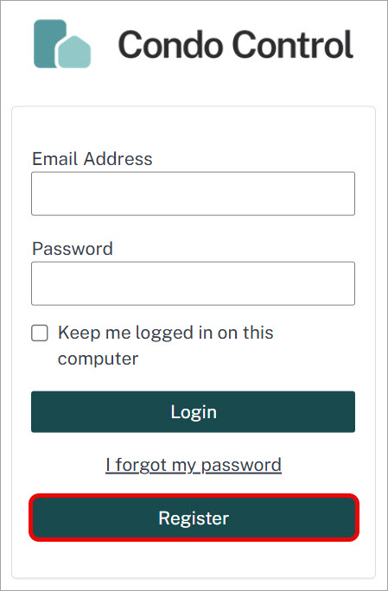Select the dark teal tower shape in logo
Viewport: 388px width, 591px height.
point(48,44)
